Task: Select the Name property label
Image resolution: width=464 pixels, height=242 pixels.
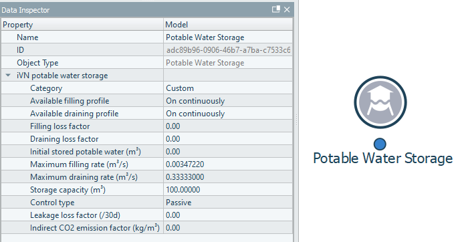Action: (x=27, y=37)
